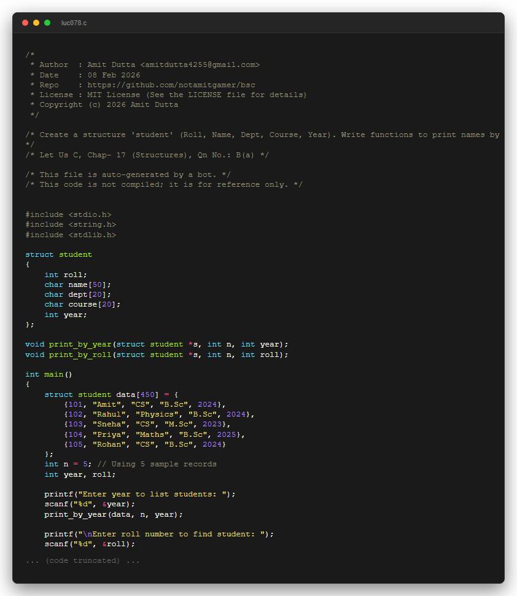Viewport: 517px width, 596px height.
Task: Click the 'Using 5 sample records' comment
Action: tap(157, 464)
